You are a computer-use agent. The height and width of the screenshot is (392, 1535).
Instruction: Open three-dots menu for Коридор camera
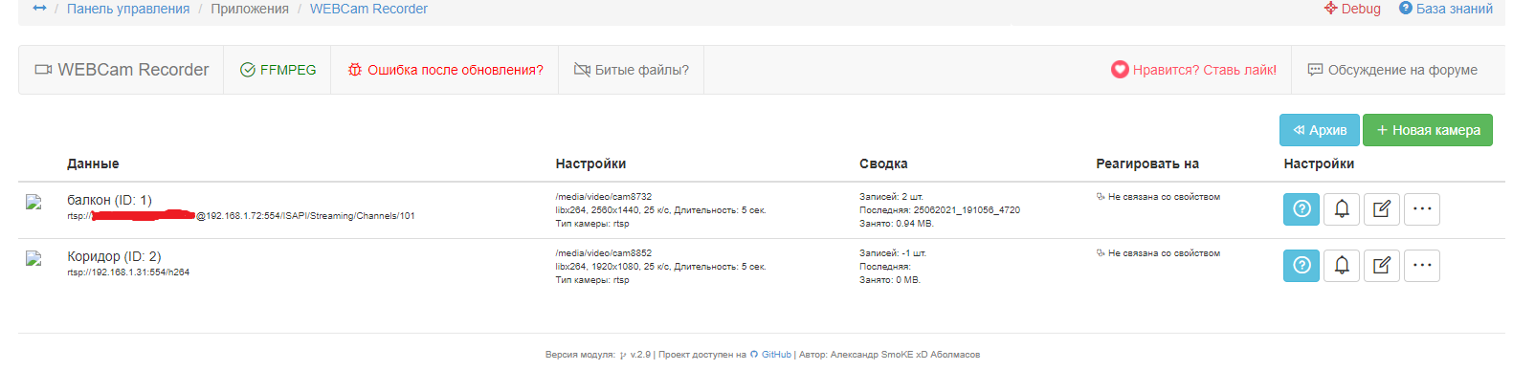click(x=1422, y=266)
